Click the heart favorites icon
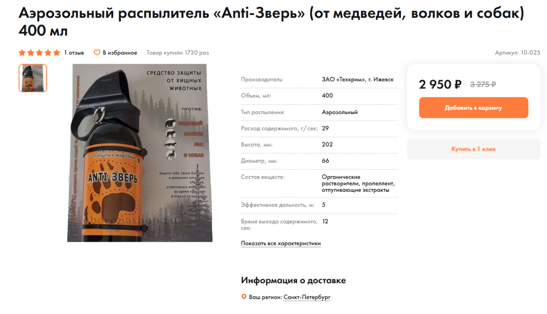Viewport: 547px width, 314px height. point(97,53)
